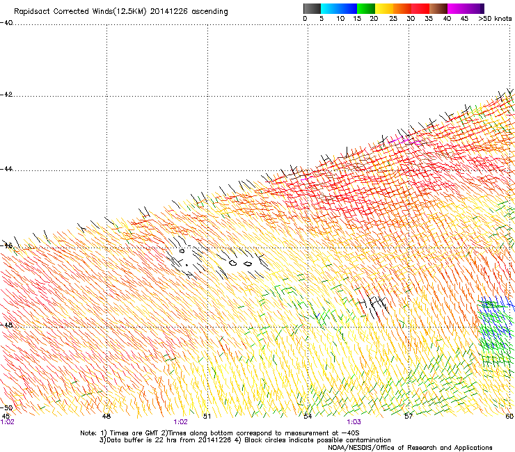Click the red 30-35 knots color segment
Image resolution: width=515 pixels, height=452 pixels.
(x=420, y=9)
